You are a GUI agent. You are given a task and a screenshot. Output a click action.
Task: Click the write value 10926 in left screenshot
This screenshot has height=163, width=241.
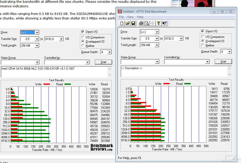pos(94,89)
